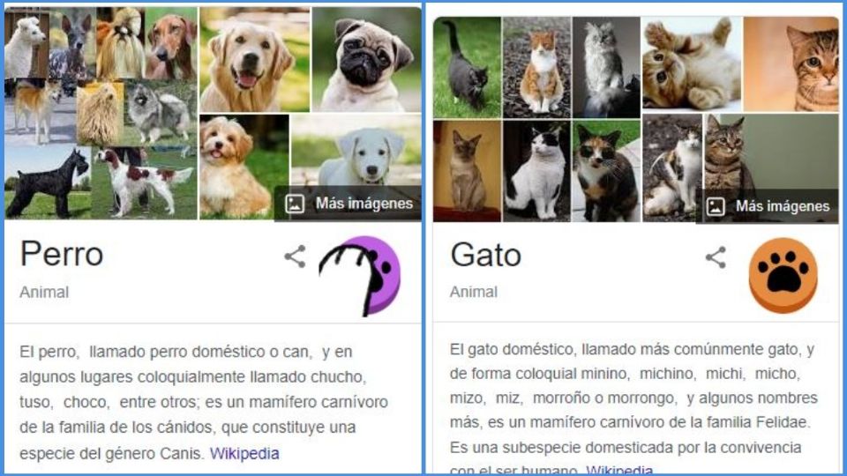The width and height of the screenshot is (847, 476).
Task: Select the fluffy gray cat photo
Action: pos(606,68)
